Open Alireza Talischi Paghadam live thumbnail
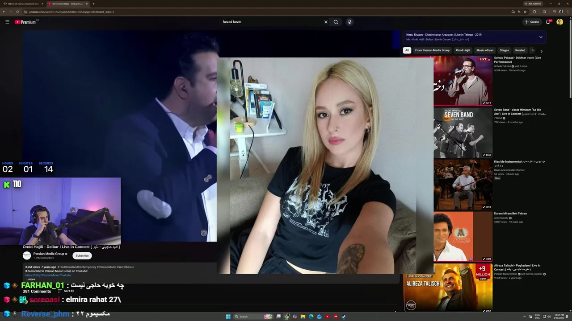Image resolution: width=572 pixels, height=321 pixels. 448,288
